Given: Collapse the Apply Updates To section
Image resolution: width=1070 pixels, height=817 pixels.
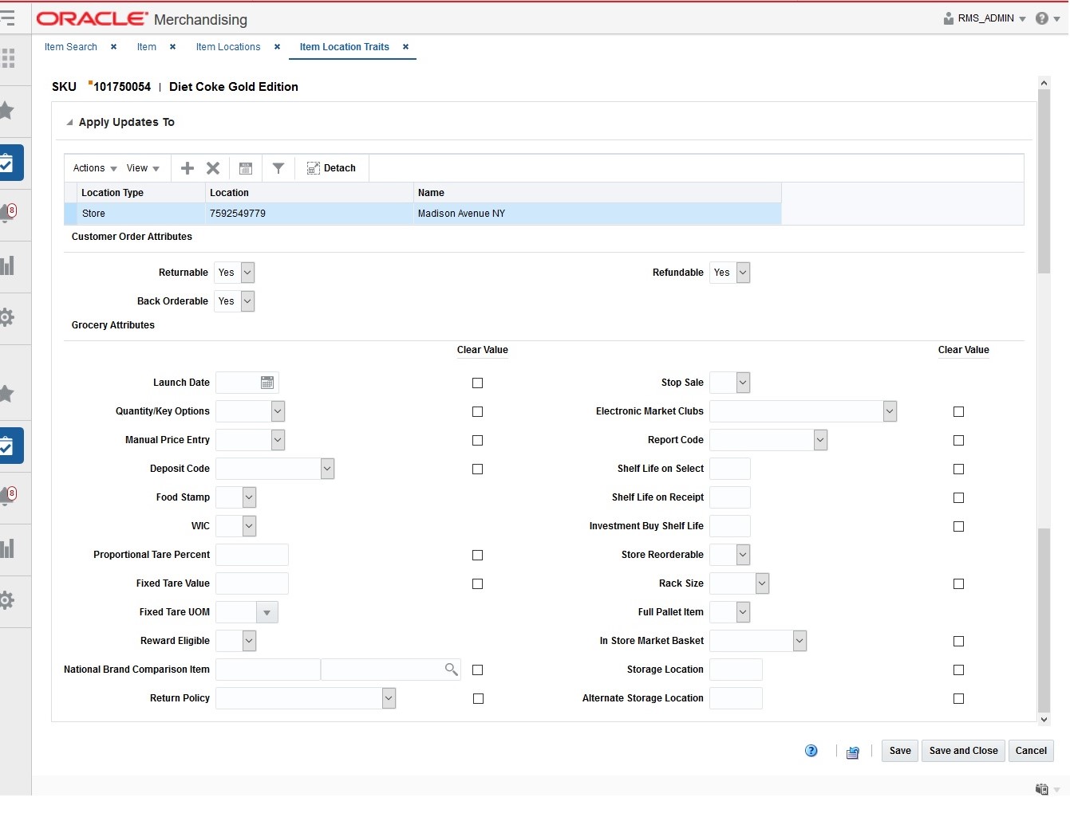Looking at the screenshot, I should pos(69,121).
